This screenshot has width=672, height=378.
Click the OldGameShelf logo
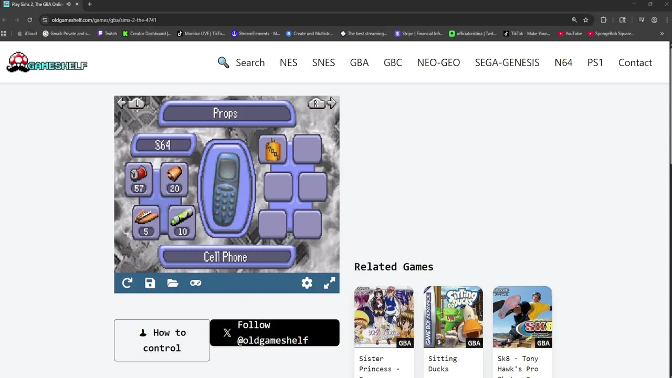[47, 62]
